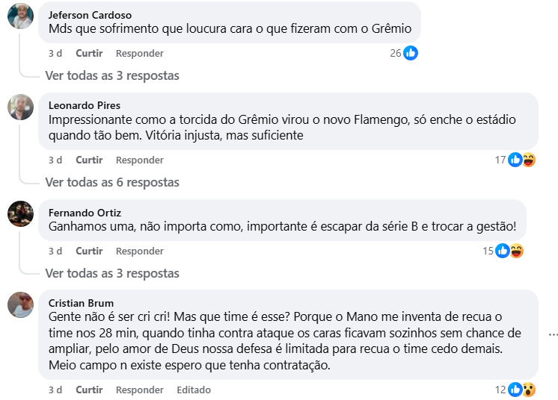Screen dimensions: 558x400
Task: Click the like reaction icon on Jeferson's comment
Action: 411,53
